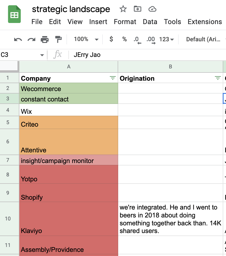Viewport: 226px width, 256px height.
Task: Format as currency with dollar icon
Action: [111, 39]
